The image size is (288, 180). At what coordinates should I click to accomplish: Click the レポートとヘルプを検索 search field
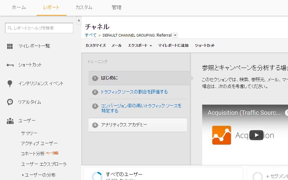pyautogui.click(x=39, y=28)
